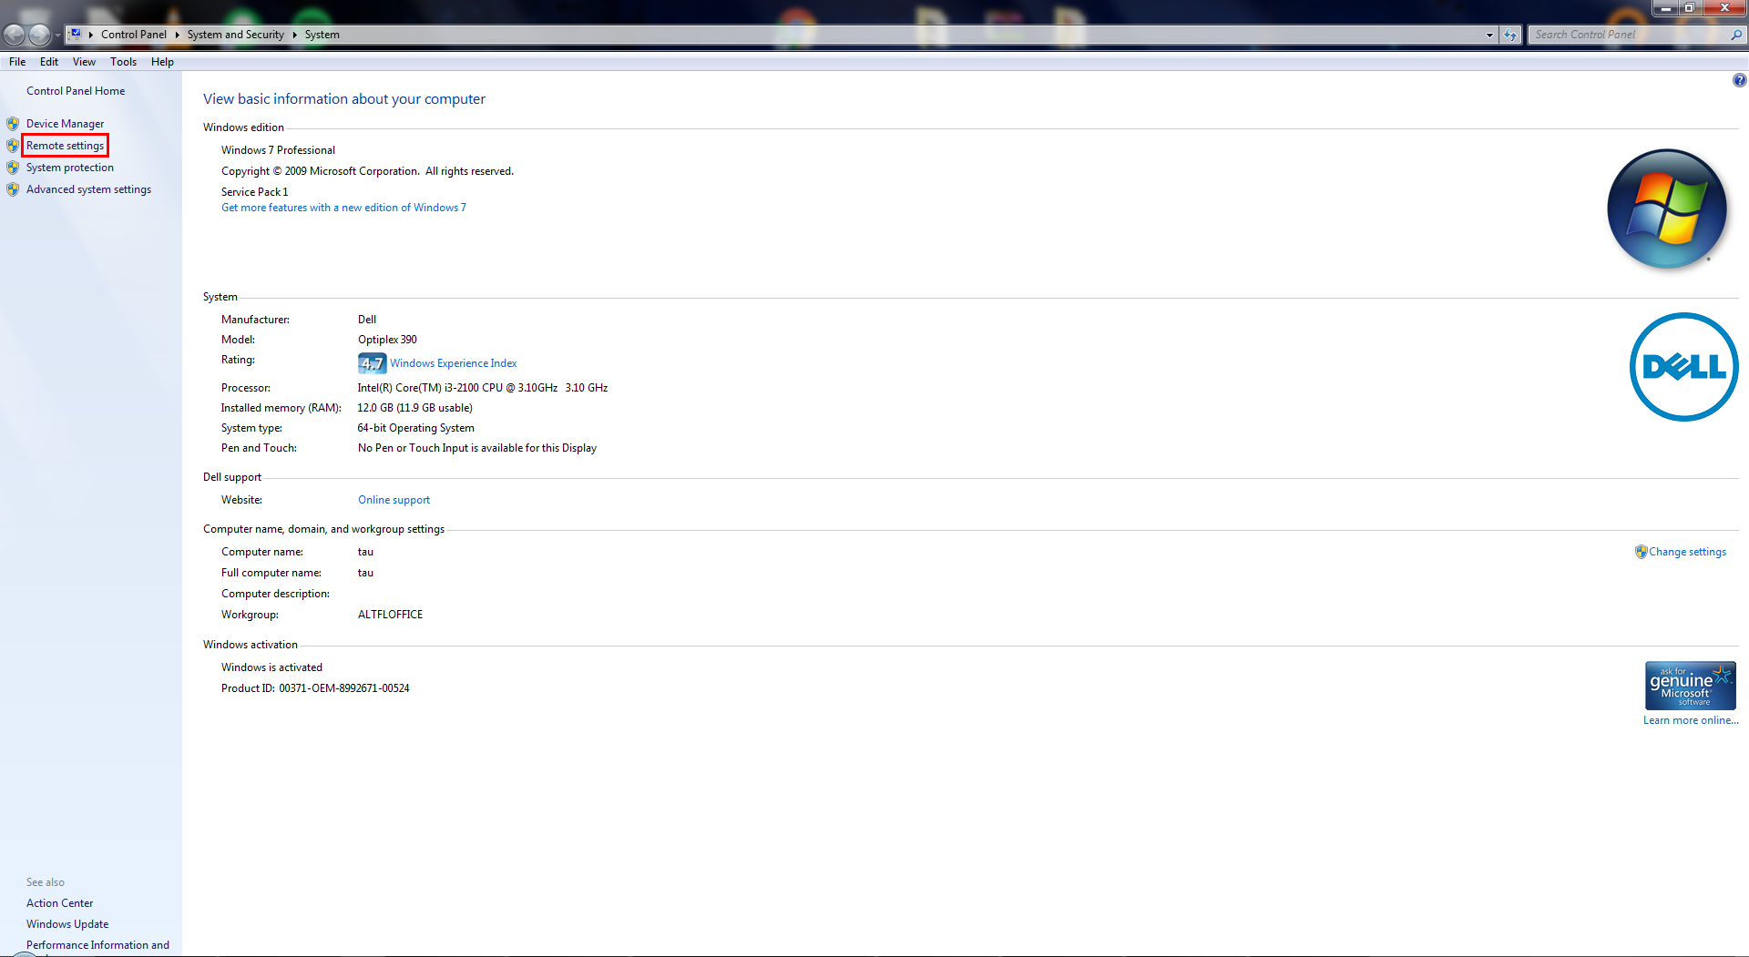Image resolution: width=1749 pixels, height=957 pixels.
Task: Go to Control Panel Home
Action: click(x=76, y=91)
